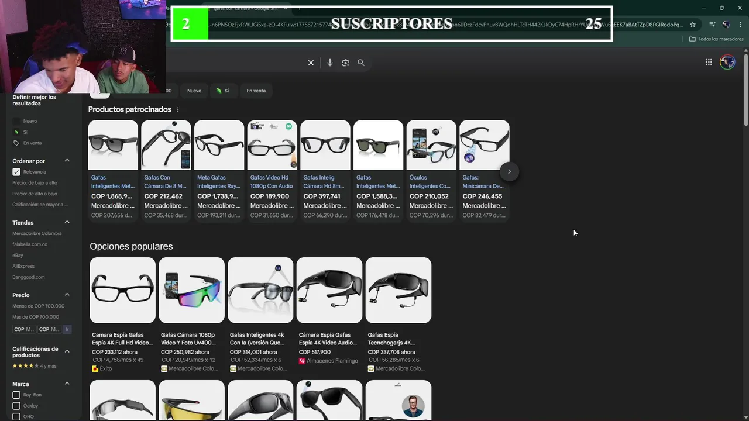Click the green leaf Sí icon in sidebar

click(16, 132)
